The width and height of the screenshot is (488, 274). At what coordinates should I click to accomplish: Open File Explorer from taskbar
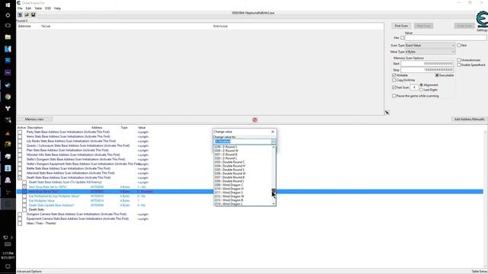tap(8, 37)
